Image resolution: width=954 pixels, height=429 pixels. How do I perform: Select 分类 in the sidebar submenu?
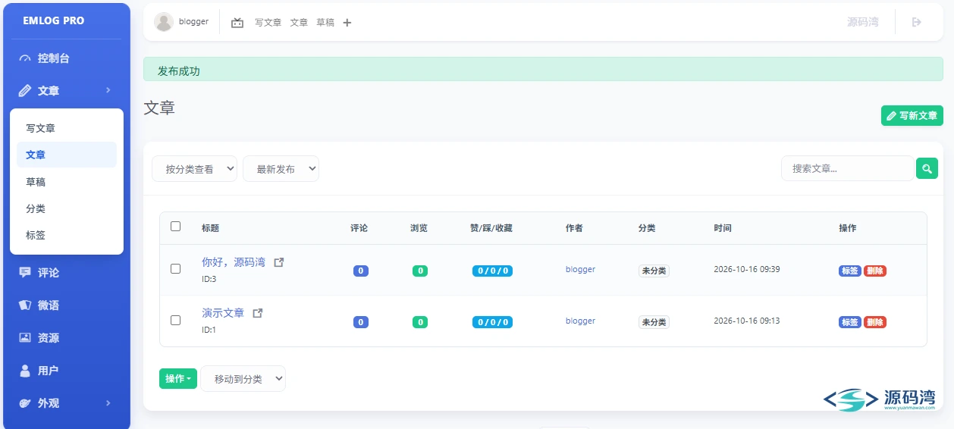click(x=67, y=208)
